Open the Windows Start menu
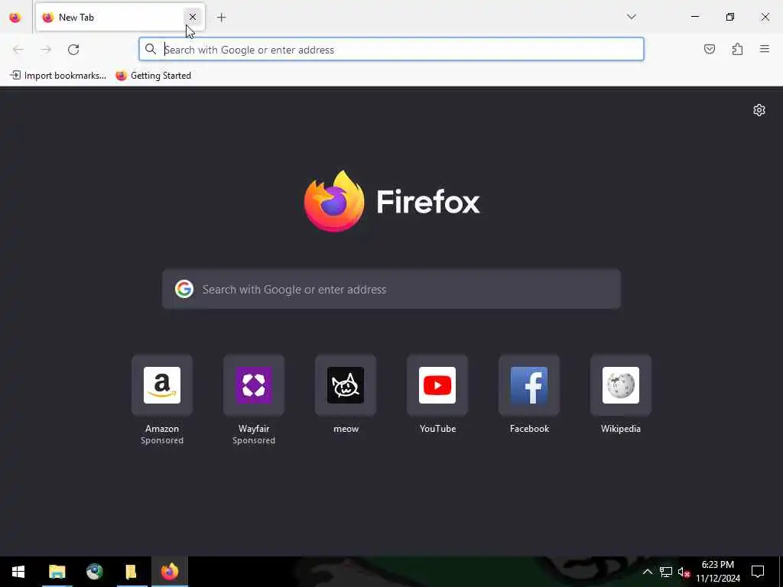 (x=18, y=572)
